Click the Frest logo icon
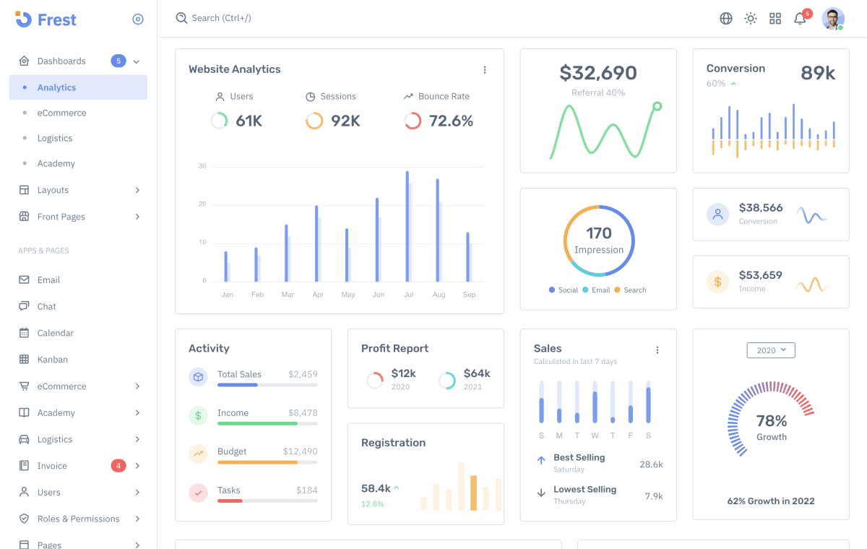 [24, 20]
